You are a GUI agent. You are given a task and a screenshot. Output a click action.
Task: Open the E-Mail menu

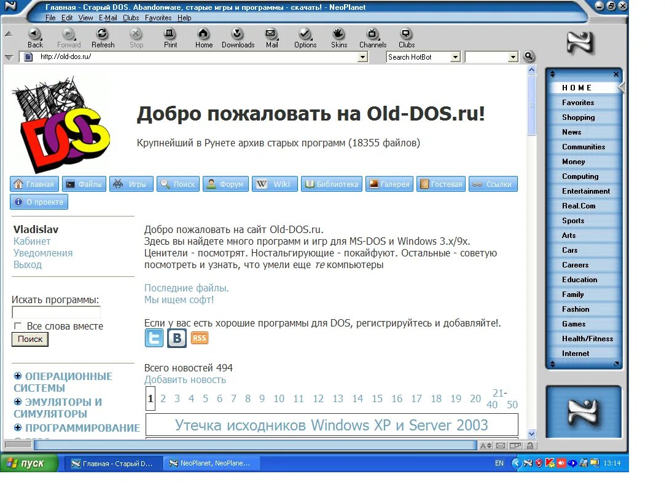click(107, 18)
